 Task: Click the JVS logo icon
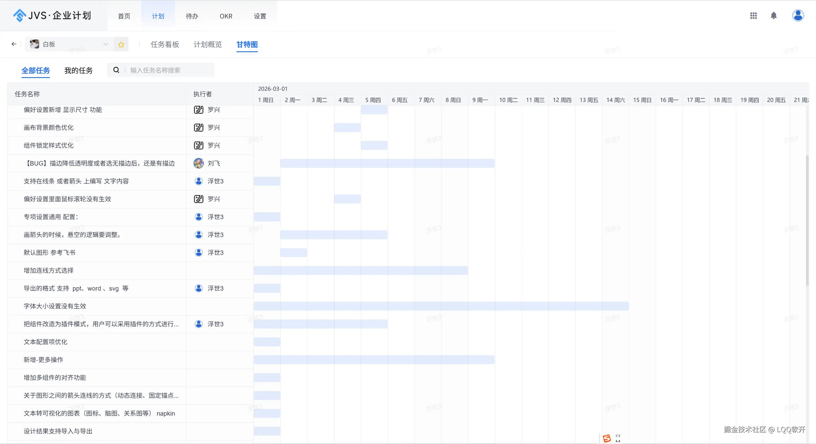pos(20,15)
